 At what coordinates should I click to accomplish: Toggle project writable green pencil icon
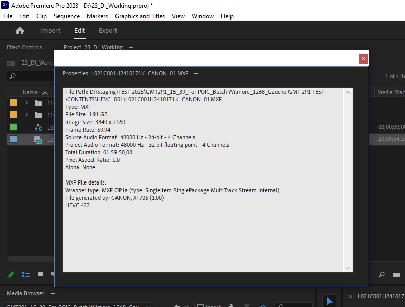point(10,275)
